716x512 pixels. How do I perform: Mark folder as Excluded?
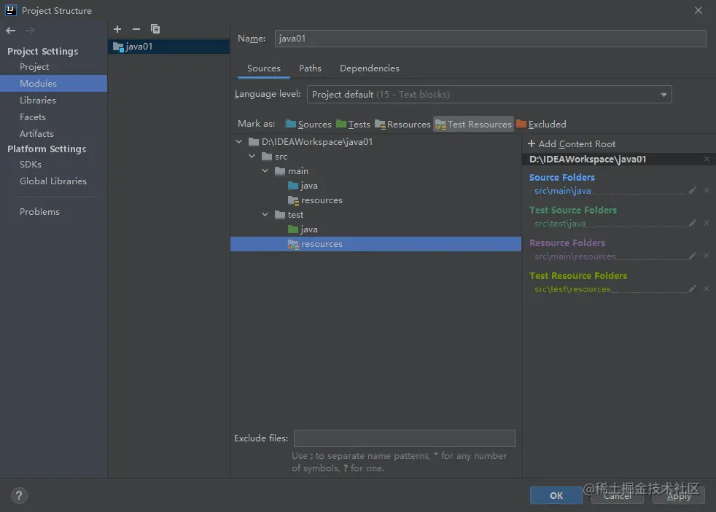(541, 124)
